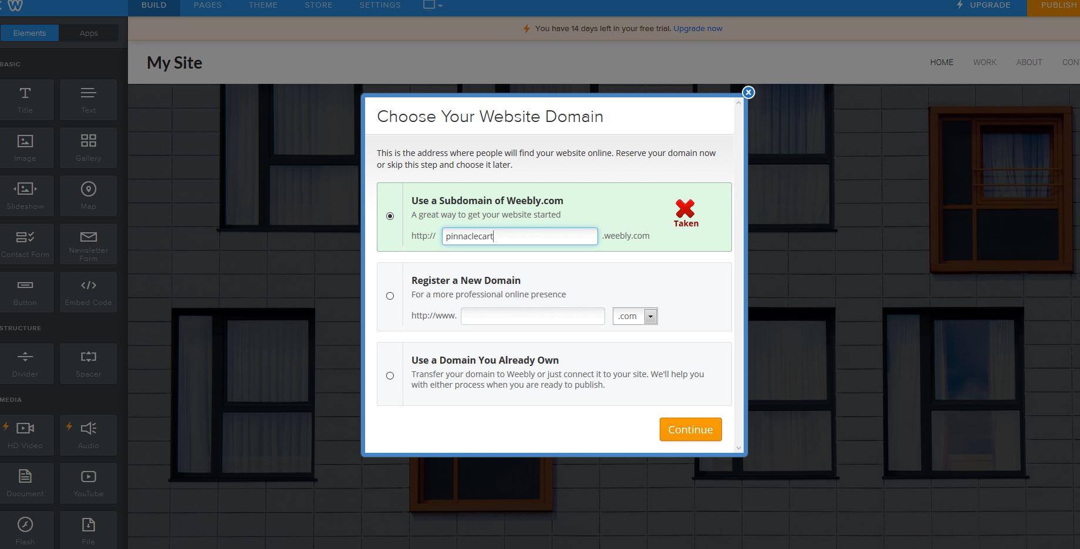
Task: Click the dialog scrollbar up arrow
Action: pos(738,103)
